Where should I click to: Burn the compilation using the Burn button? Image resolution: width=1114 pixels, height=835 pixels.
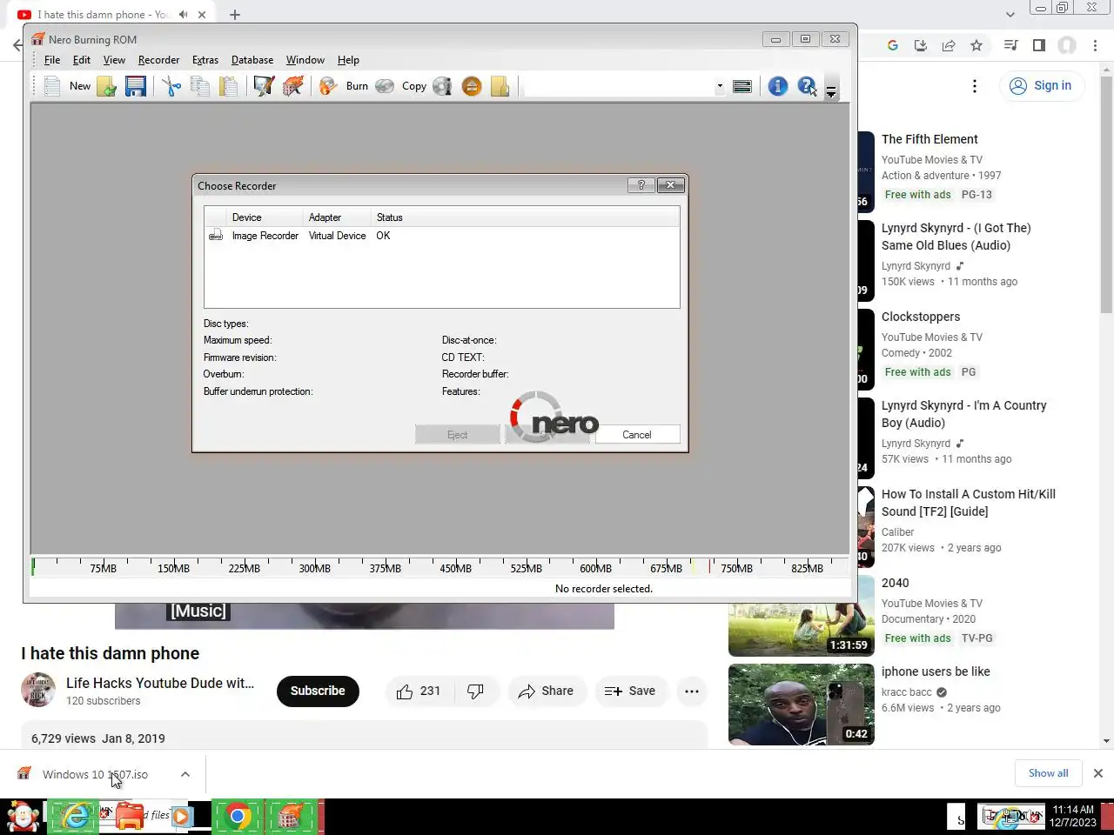coord(344,86)
